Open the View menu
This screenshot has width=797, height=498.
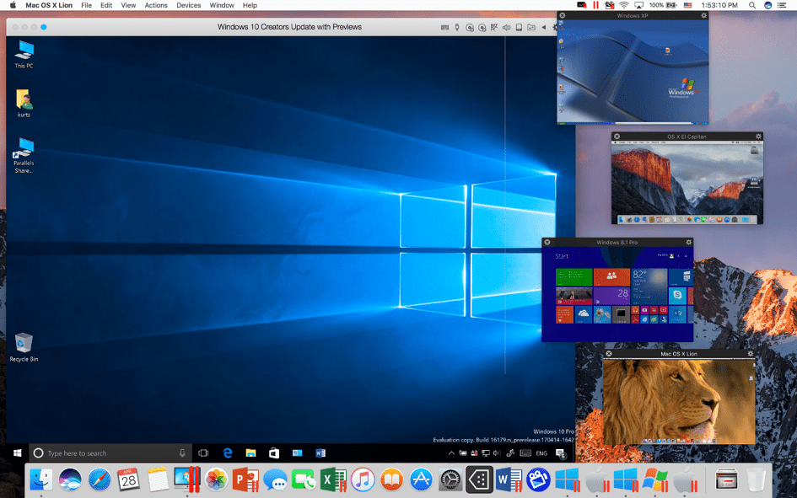(128, 5)
